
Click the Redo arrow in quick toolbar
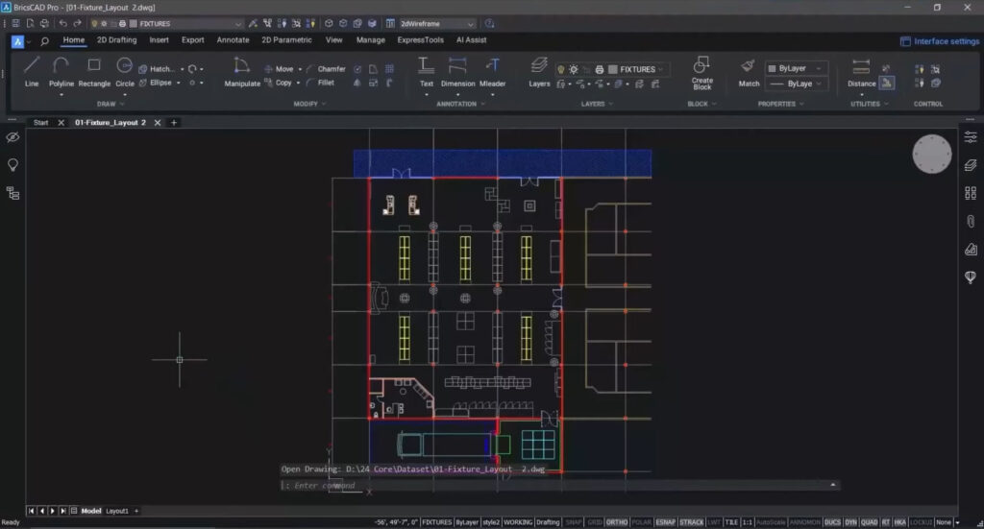pos(77,23)
